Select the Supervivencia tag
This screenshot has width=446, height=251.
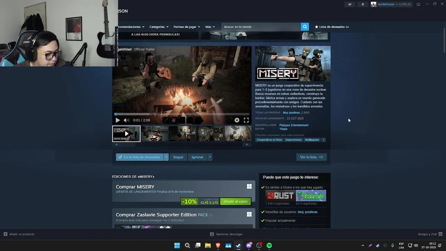pos(293,140)
